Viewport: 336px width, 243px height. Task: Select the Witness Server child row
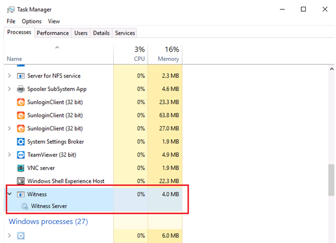[93, 206]
